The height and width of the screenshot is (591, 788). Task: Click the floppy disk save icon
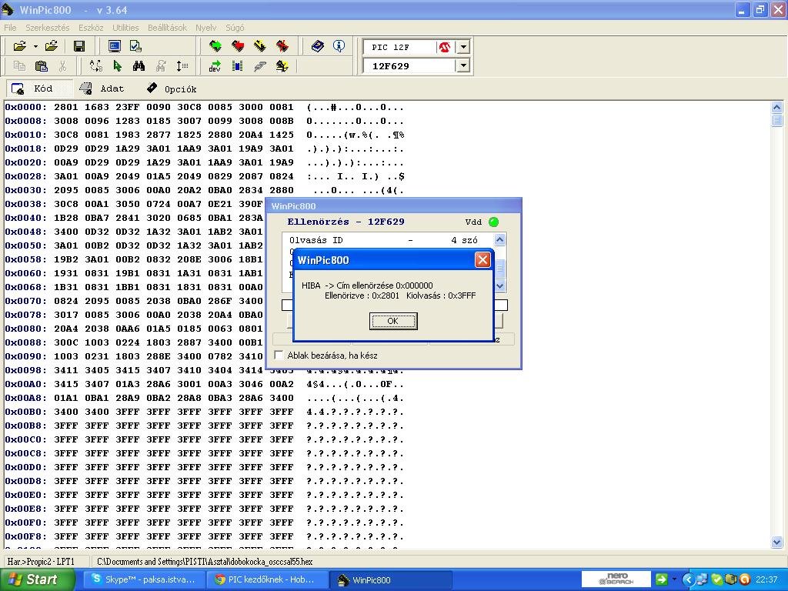[79, 46]
